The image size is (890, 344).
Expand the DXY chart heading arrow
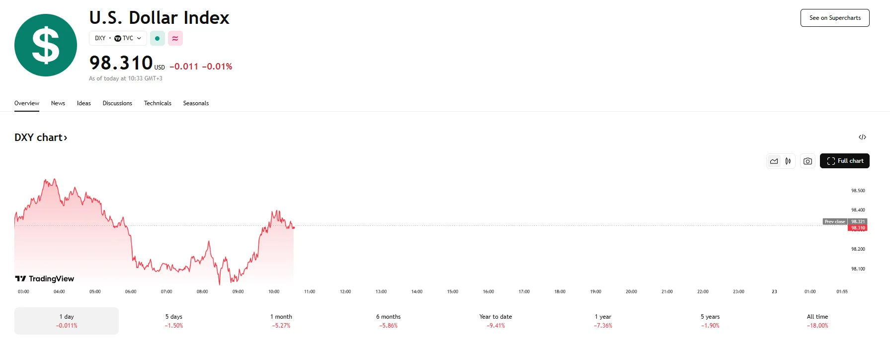tap(65, 138)
